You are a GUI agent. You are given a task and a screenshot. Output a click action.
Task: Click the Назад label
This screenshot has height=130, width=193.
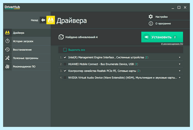click(34, 20)
